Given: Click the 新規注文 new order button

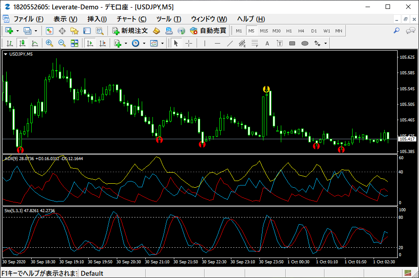Looking at the screenshot, I should (130, 31).
